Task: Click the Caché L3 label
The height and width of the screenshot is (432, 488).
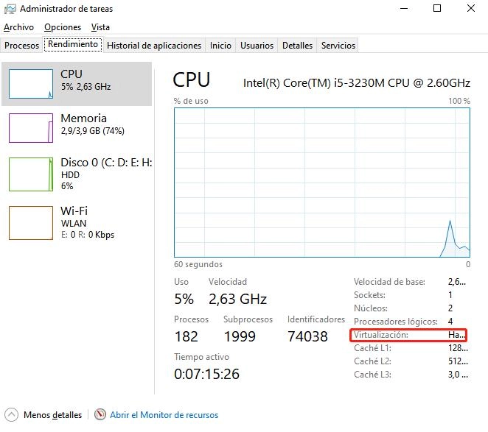Action: pos(372,375)
